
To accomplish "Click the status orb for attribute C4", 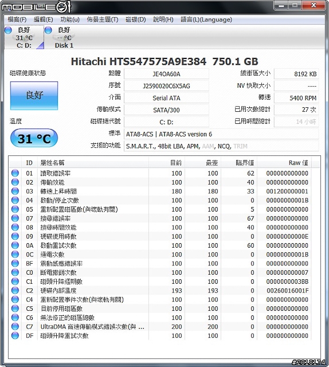I will 15,299.
